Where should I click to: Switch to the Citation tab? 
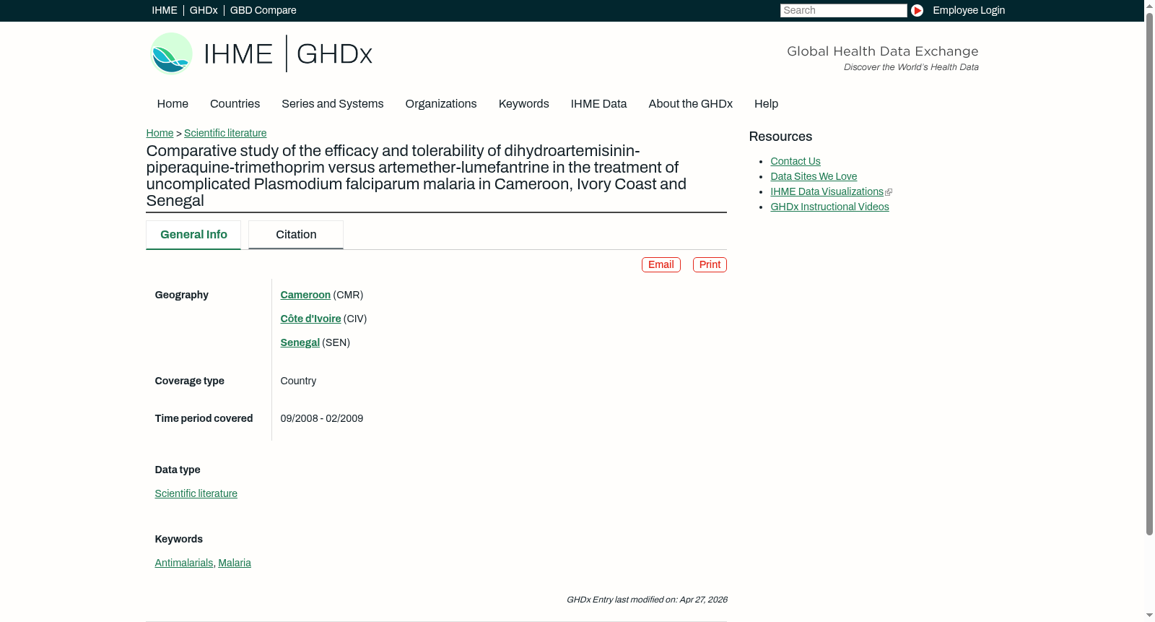[296, 235]
